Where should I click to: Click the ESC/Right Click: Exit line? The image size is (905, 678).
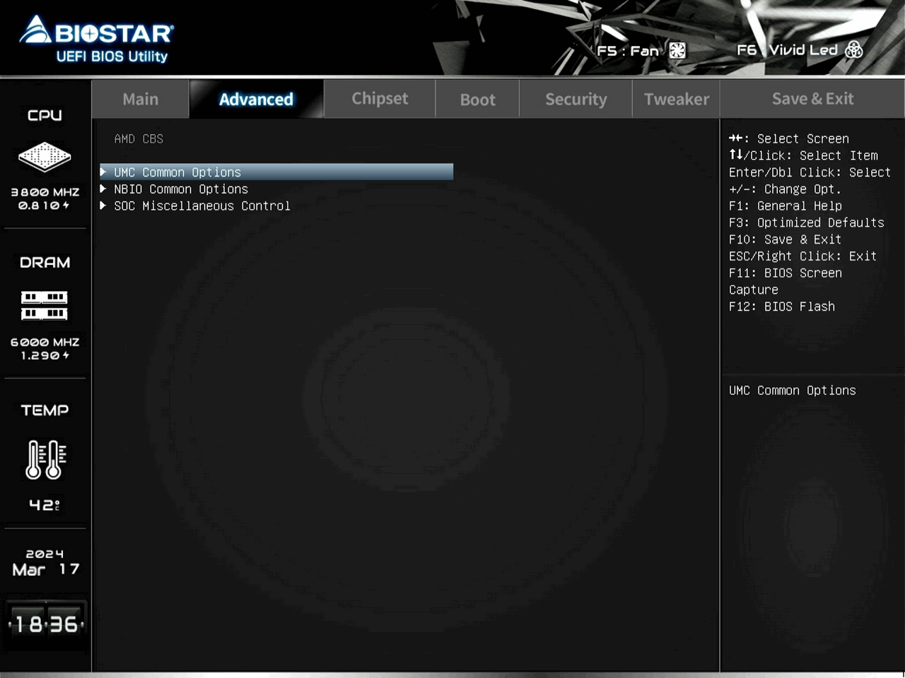803,256
